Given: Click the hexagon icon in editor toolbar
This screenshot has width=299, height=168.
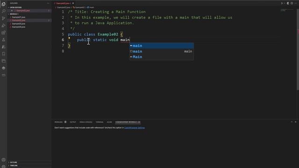Looking at the screenshot, I should (x=288, y=3).
